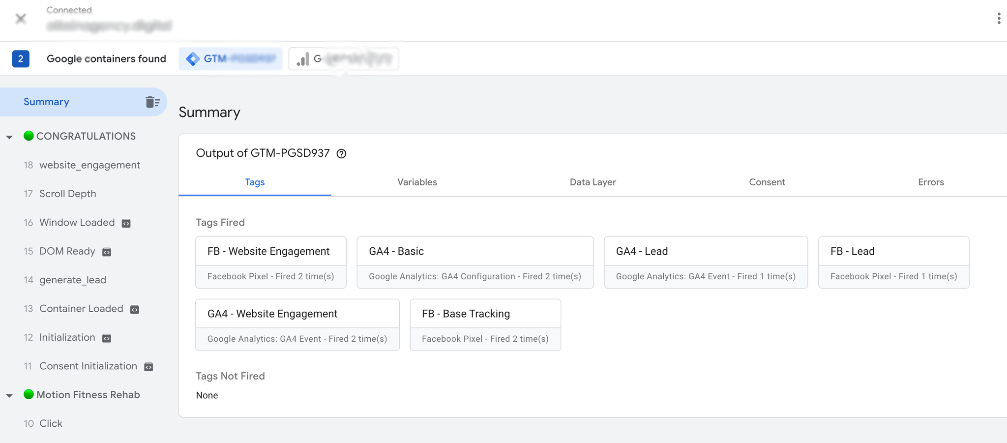
Task: Open the Data Layer tab
Action: 592,182
